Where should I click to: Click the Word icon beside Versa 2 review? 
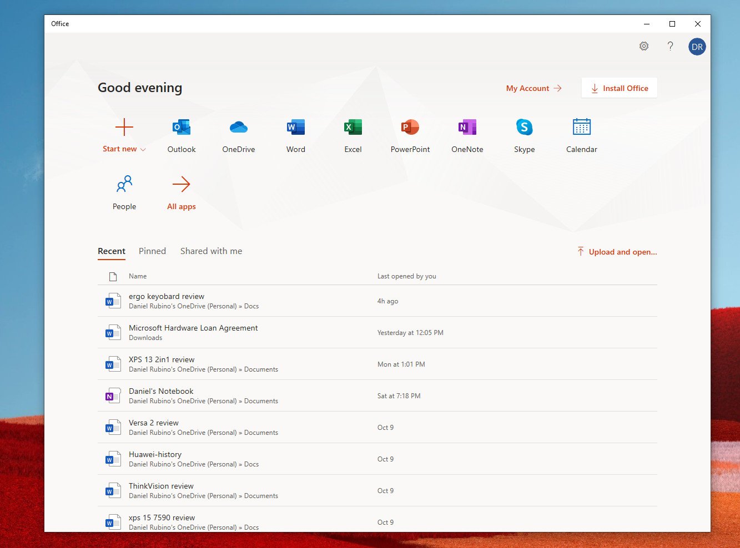tap(113, 427)
